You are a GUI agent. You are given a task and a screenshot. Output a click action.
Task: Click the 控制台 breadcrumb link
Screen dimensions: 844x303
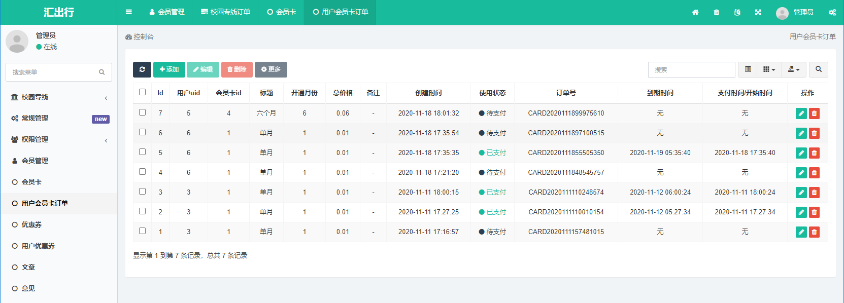pos(140,36)
